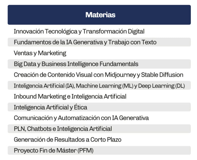Open PLN, Chatbots e Inteligencia Artificial
The image size is (197, 160).
99,129
